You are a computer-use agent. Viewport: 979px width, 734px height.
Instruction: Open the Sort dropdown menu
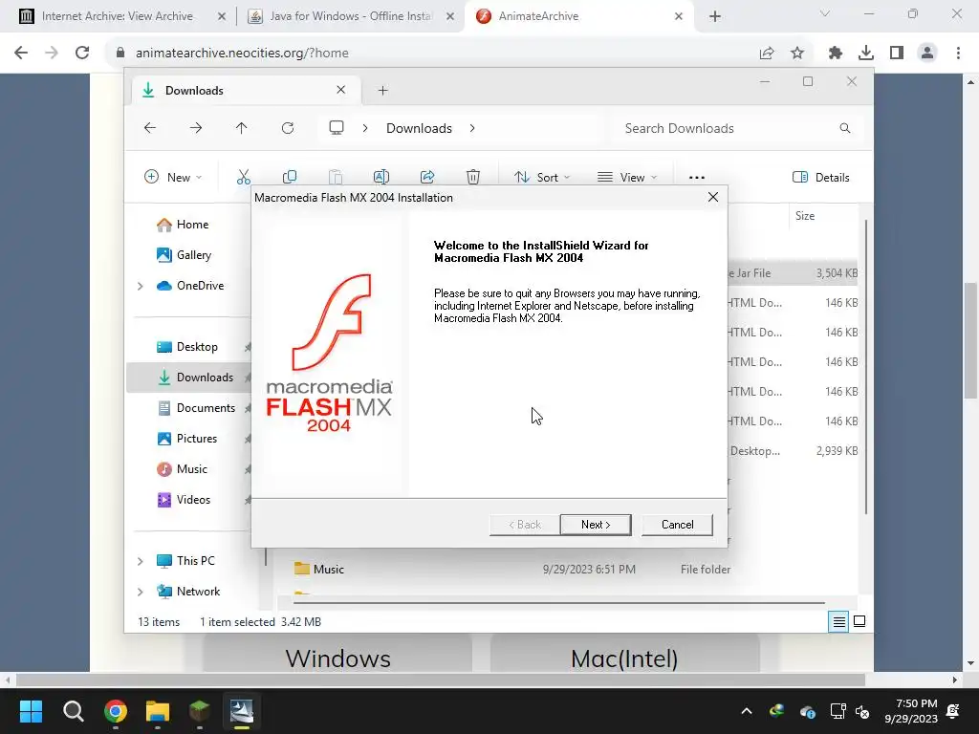point(542,177)
